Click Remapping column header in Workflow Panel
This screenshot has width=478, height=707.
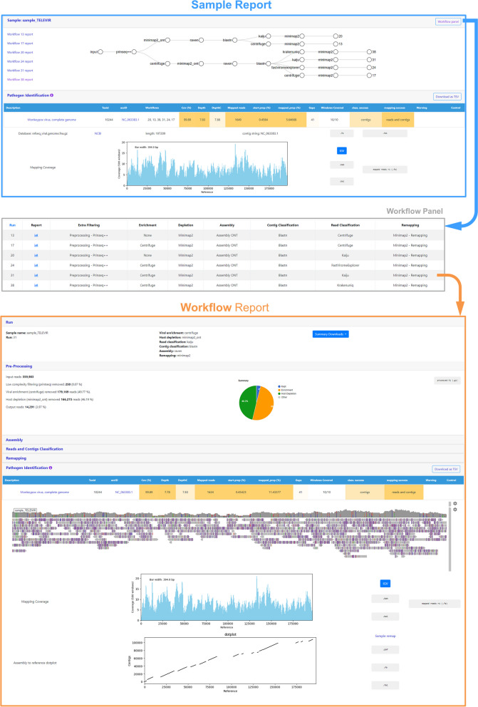[410, 225]
